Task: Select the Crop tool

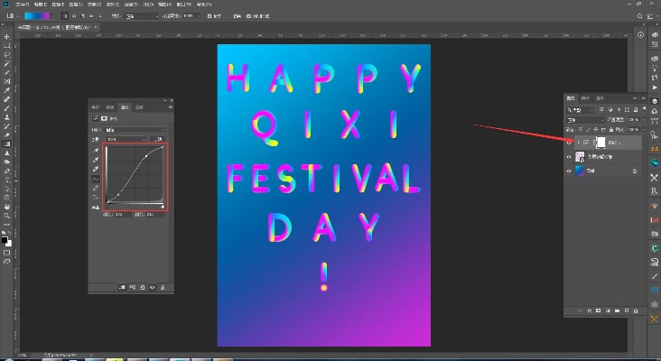Action: [x=6, y=72]
